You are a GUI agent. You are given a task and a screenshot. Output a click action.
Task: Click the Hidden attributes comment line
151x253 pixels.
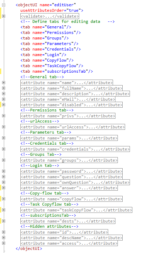49,227
